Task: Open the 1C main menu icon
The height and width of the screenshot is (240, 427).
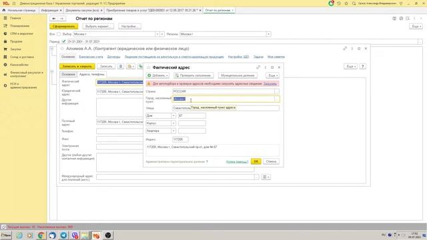Action: pyautogui.click(x=6, y=3)
